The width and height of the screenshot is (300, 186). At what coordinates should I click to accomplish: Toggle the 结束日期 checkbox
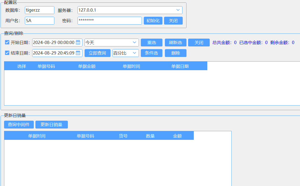7,53
